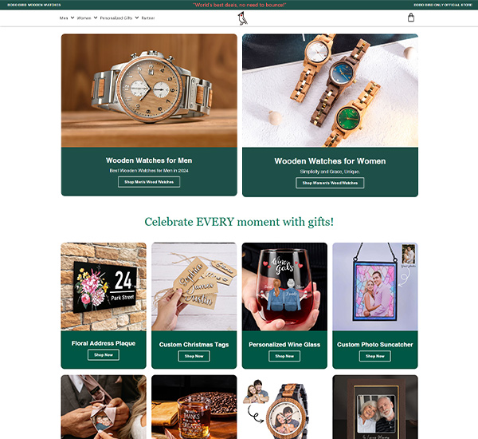The width and height of the screenshot is (478, 439).
Task: Expand the Personalized Gifts dropdown
Action: point(119,18)
